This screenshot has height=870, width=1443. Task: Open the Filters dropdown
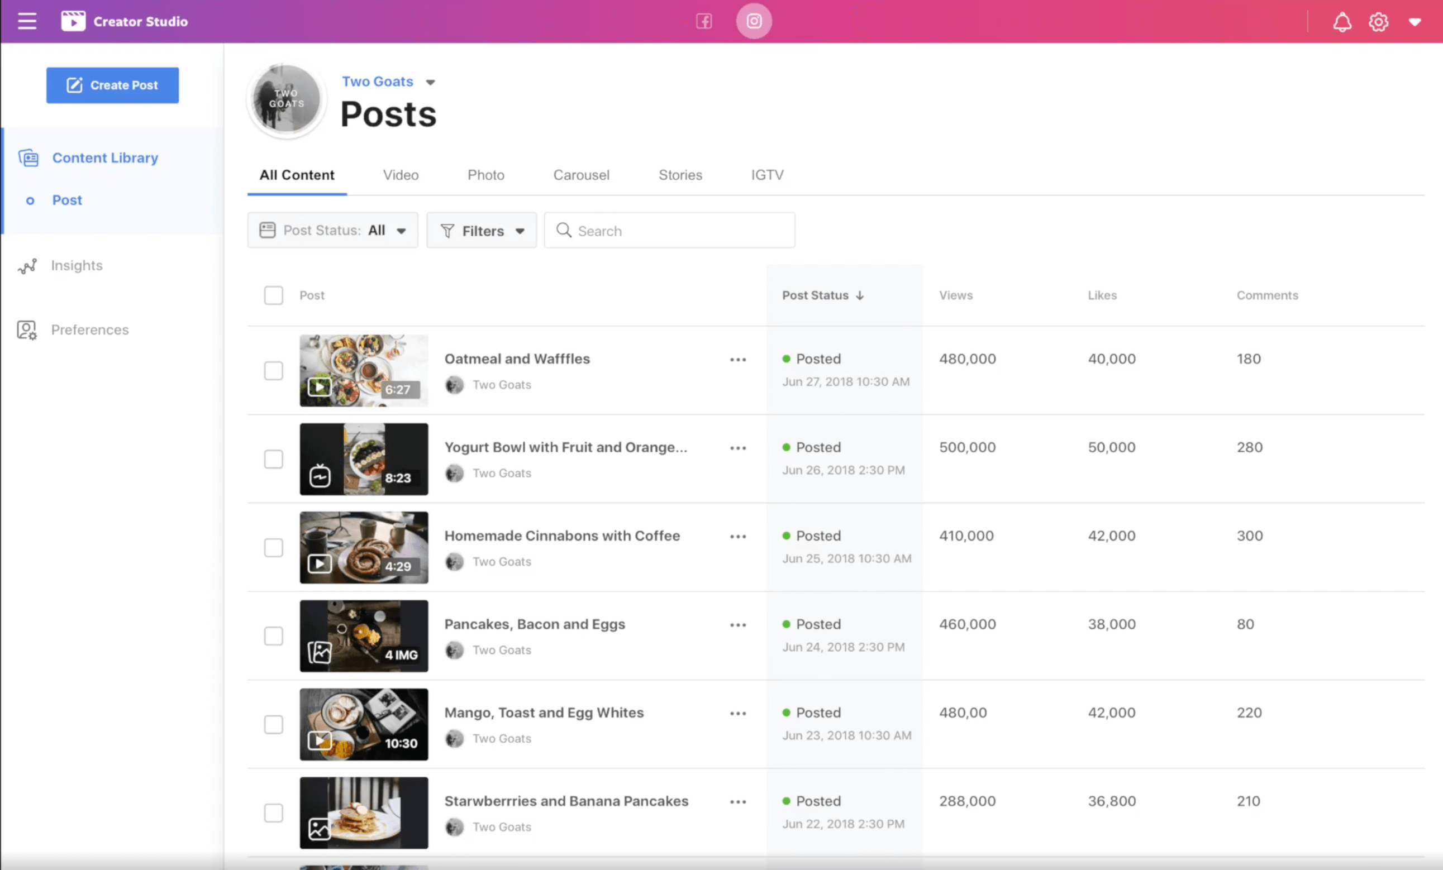pyautogui.click(x=482, y=230)
